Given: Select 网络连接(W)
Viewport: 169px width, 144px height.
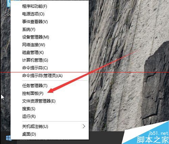Looking at the screenshot, I should (50, 45).
